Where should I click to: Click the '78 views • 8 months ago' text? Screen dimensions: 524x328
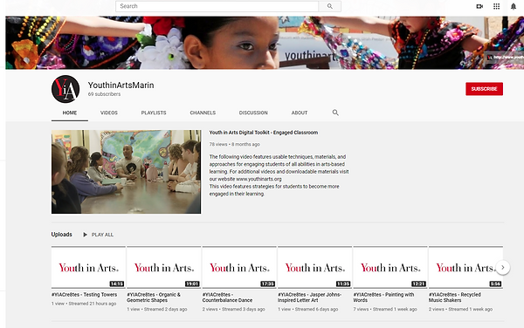coord(235,145)
